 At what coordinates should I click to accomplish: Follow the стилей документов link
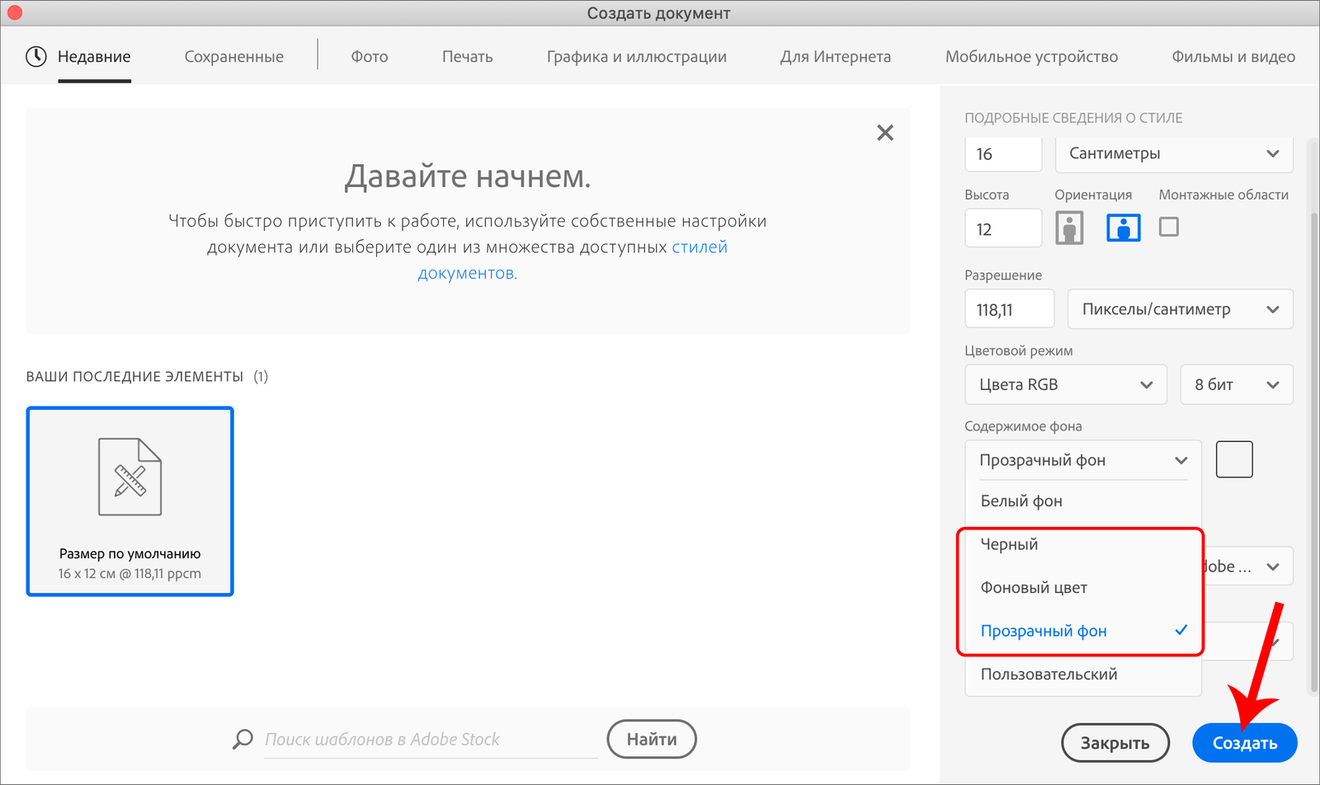699,247
